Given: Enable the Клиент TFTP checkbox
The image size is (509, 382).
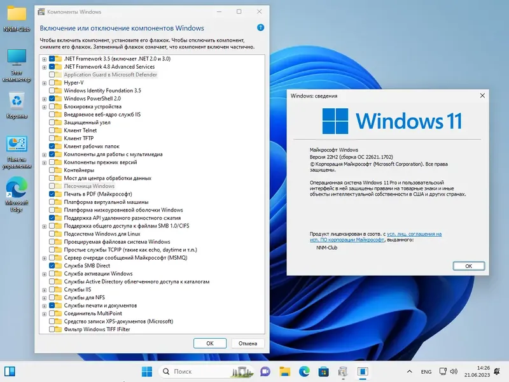Looking at the screenshot, I should (x=52, y=138).
